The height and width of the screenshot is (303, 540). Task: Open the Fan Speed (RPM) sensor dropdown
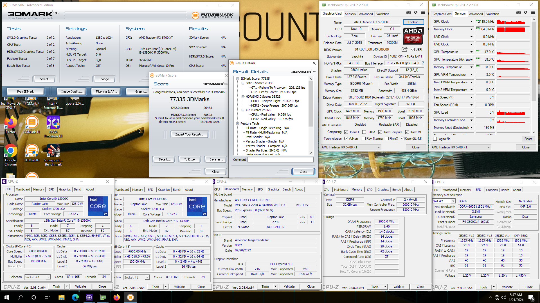pos(471,105)
